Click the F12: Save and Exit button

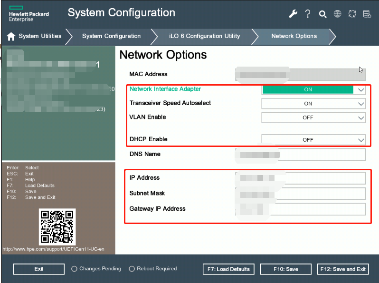pos(343,269)
